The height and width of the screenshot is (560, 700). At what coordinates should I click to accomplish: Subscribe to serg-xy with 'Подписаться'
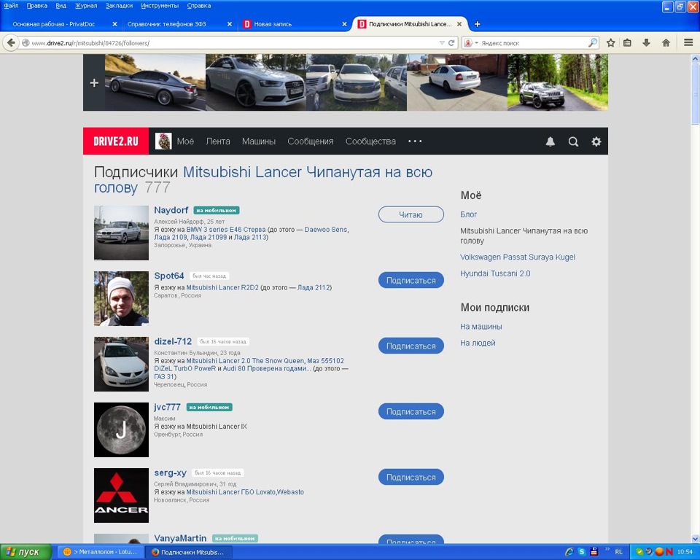point(411,477)
